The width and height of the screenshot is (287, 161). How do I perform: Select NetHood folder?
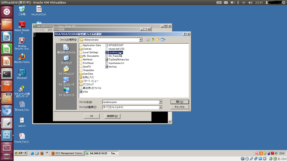click(x=86, y=59)
